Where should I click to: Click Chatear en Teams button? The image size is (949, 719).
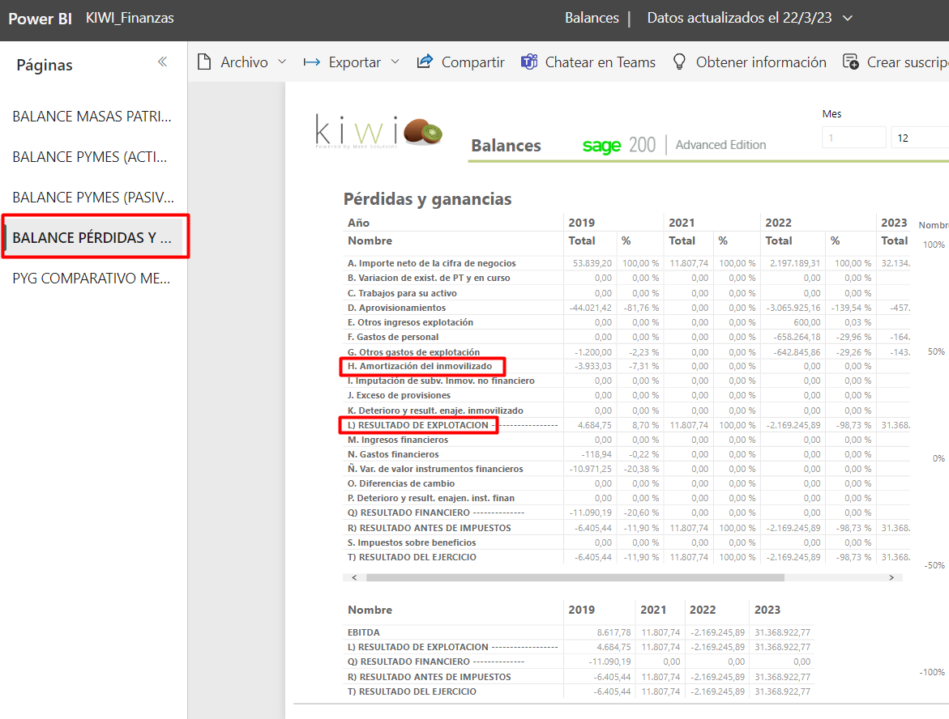588,62
